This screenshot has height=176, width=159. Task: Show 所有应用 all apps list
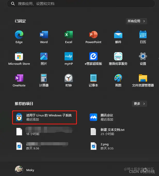(x=136, y=21)
